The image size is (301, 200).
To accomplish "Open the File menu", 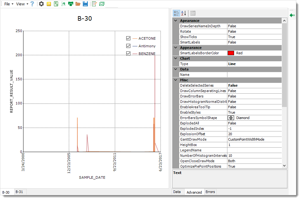I will point(9,4).
